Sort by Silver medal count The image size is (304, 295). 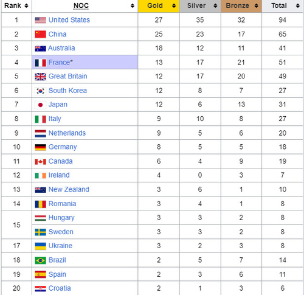[x=215, y=5]
